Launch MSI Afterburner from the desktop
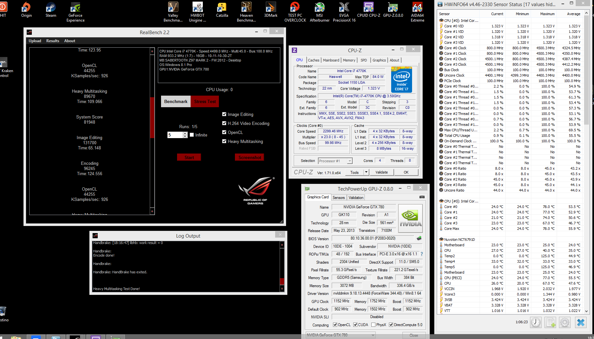Viewport: 594px width, 339px height. click(319, 12)
